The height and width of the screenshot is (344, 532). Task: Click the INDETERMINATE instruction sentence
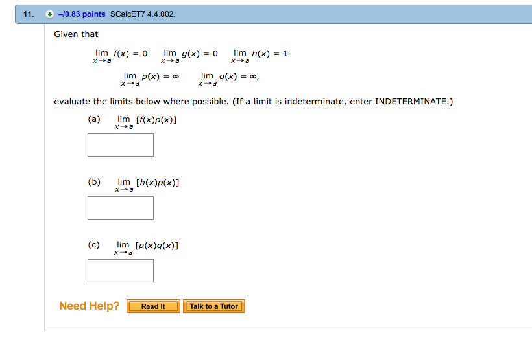tap(343, 102)
